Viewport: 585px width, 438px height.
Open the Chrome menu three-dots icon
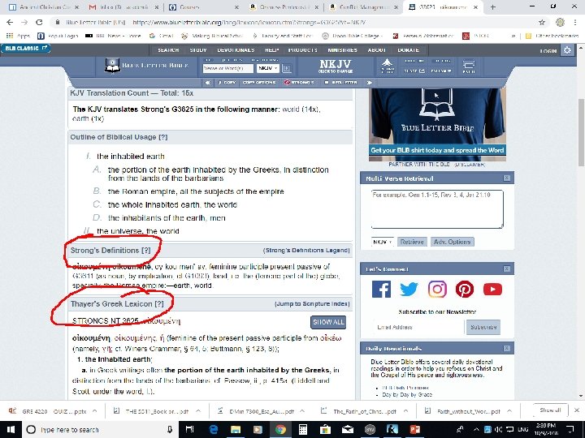(x=576, y=22)
